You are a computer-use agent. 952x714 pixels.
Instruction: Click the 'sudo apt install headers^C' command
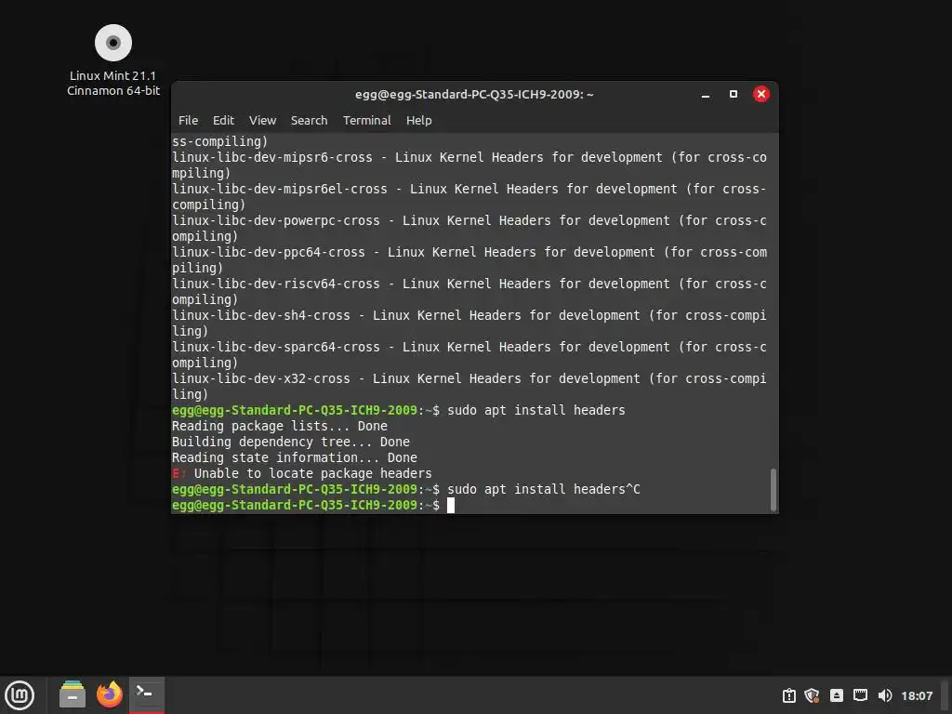click(x=543, y=489)
